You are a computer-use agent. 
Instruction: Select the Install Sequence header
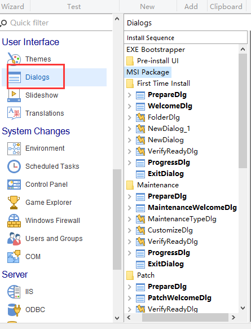pyautogui.click(x=186, y=38)
